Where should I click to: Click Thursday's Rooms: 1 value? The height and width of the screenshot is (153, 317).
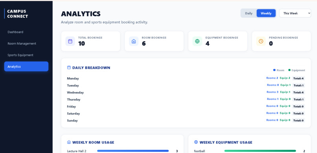tap(273, 99)
